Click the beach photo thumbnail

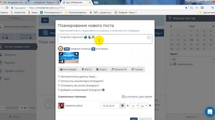(69, 58)
